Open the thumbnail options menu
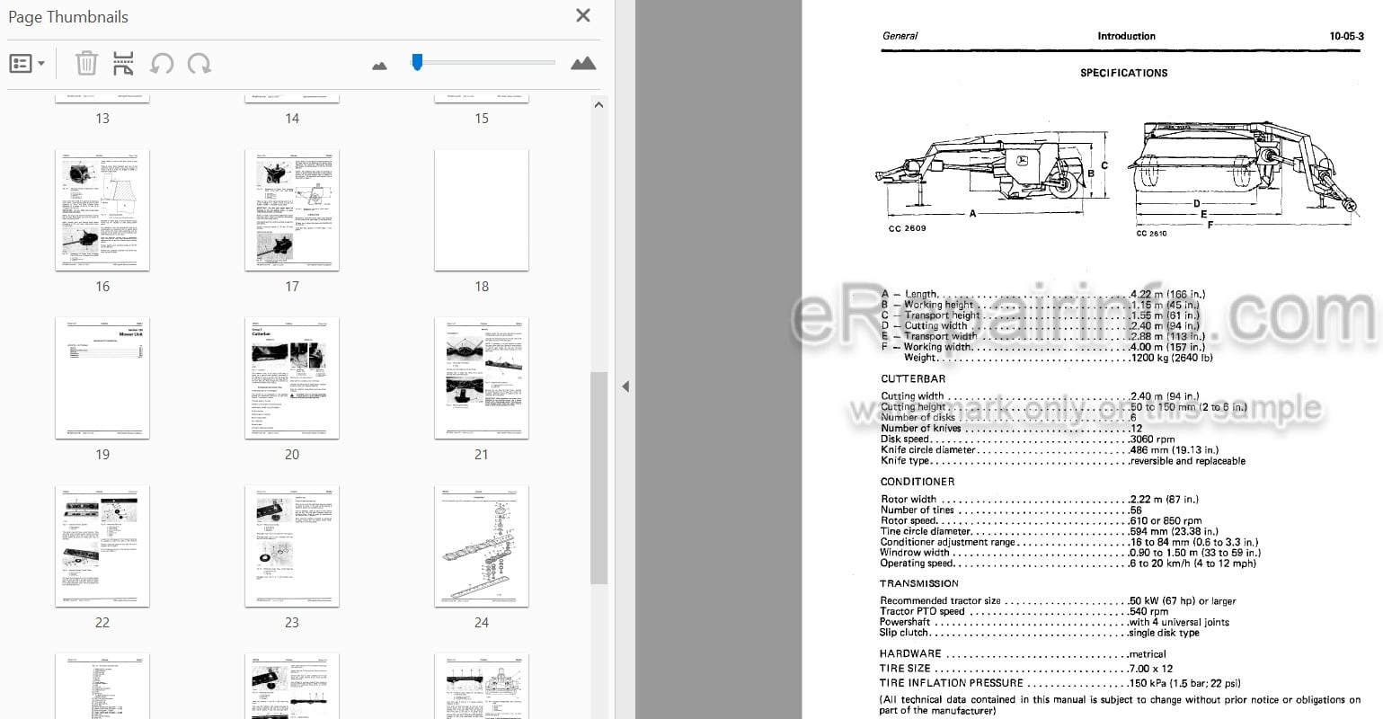Screen dimensions: 1383x719 (x=27, y=64)
